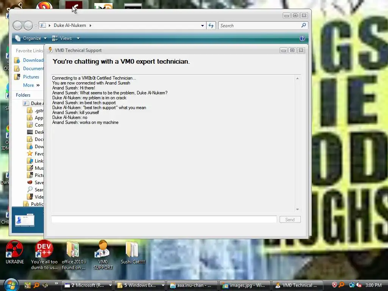Click the Explorer Forward navigation button
Viewport: 388px width, 291px height.
28,25
